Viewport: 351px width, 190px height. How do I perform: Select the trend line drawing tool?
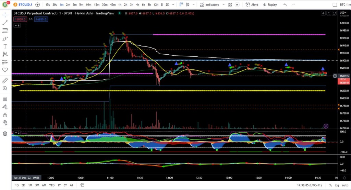coord(5,23)
